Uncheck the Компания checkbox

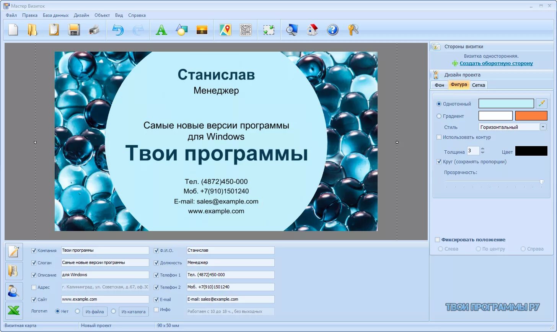pos(34,251)
